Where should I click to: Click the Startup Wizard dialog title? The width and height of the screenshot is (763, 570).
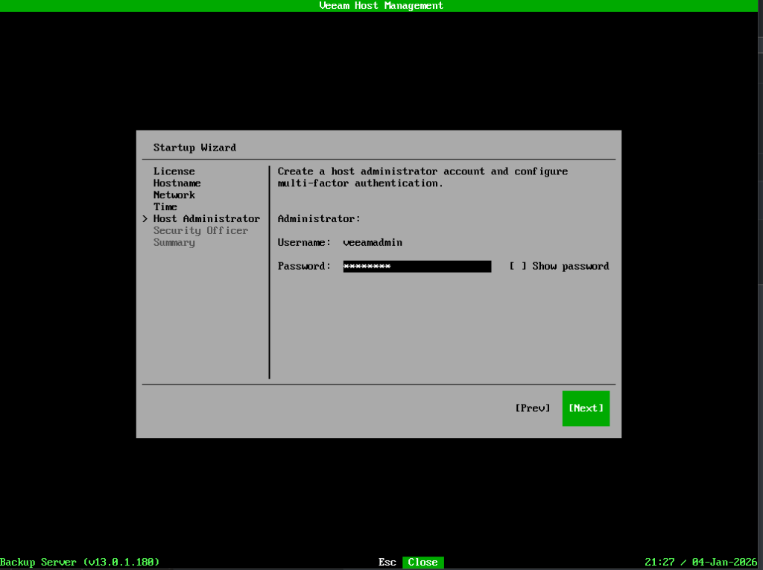[x=194, y=148]
